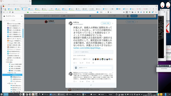171x96 pixels.
Task: Close the tweet overlay with the X
Action: click(155, 16)
